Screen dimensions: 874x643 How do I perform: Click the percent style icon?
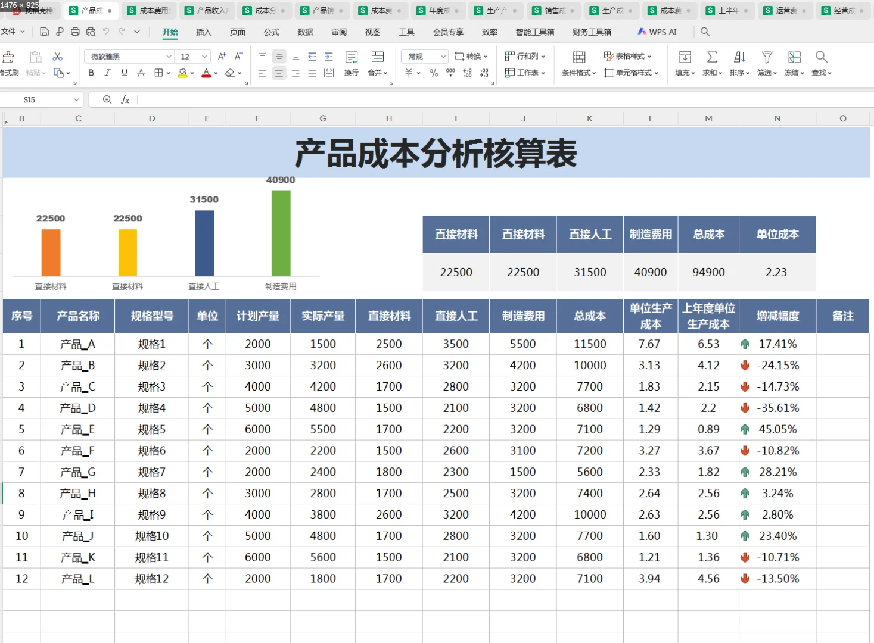pyautogui.click(x=434, y=73)
